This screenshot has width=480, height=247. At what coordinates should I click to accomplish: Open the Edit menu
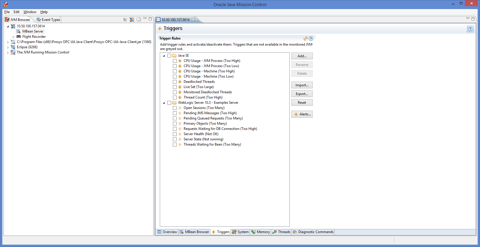17,12
